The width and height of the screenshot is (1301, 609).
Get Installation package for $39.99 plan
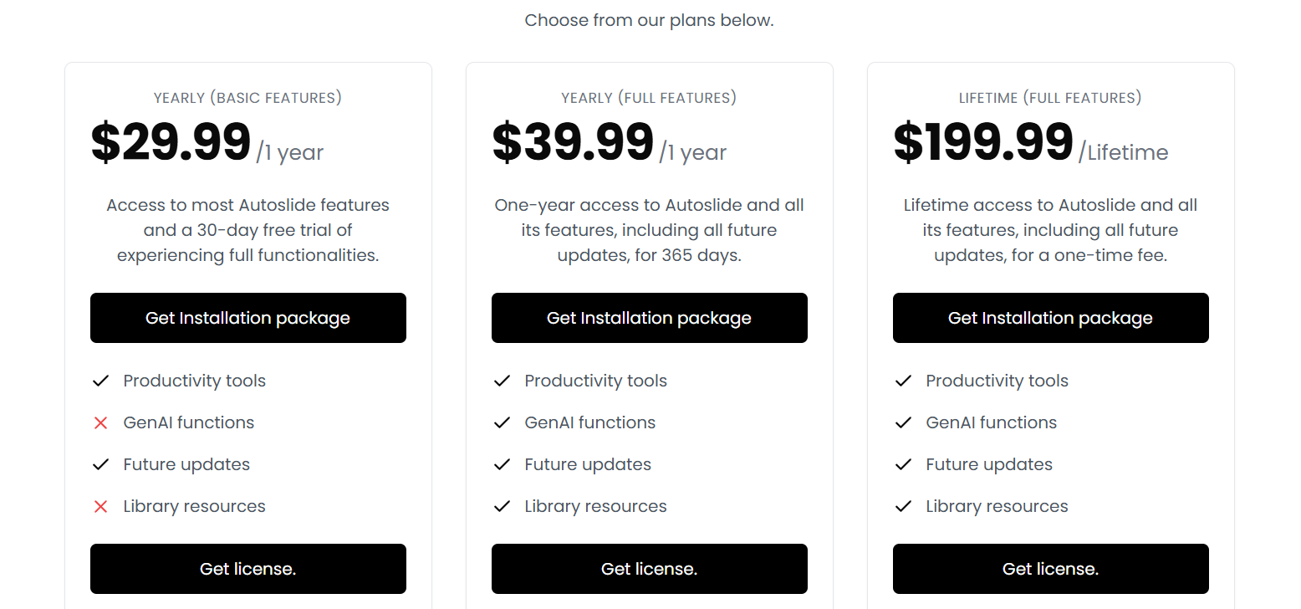pyautogui.click(x=650, y=318)
